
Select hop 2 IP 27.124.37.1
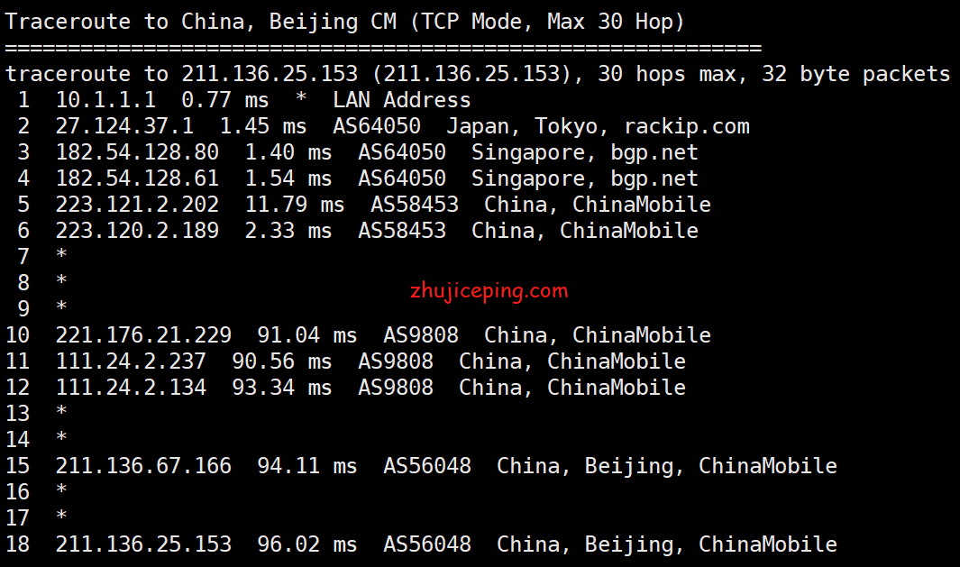tap(125, 126)
